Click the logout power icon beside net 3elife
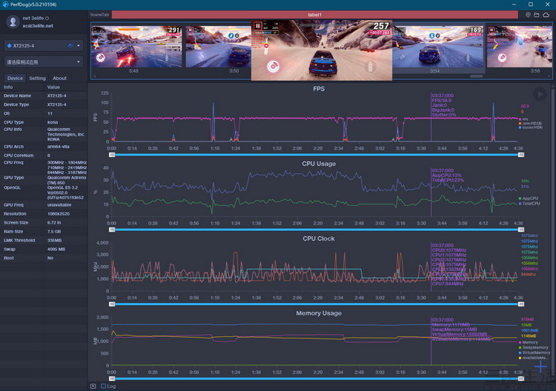Viewport: 556px width, 391px height. point(48,18)
